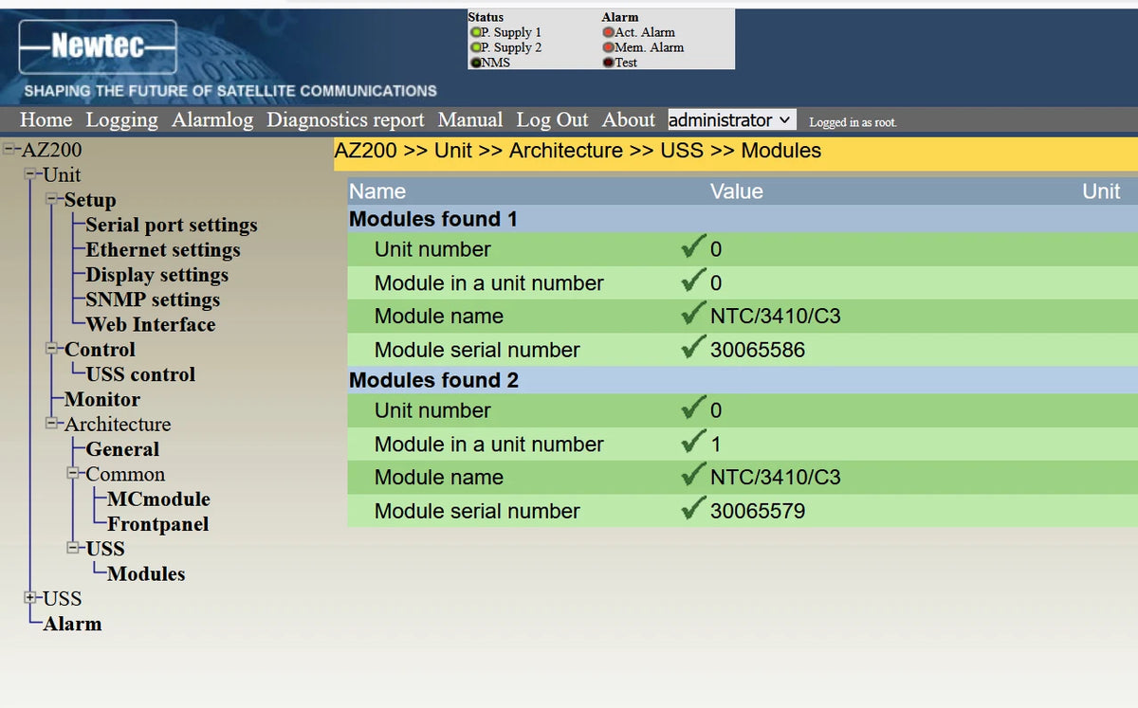1138x708 pixels.
Task: Click the Value column header
Action: 737,191
